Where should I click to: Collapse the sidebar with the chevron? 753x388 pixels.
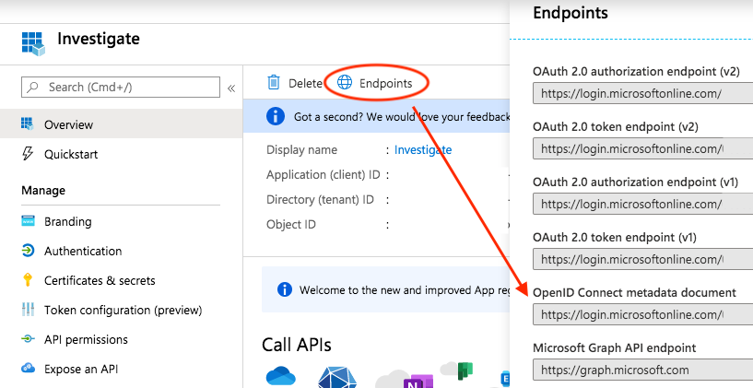[x=230, y=88]
